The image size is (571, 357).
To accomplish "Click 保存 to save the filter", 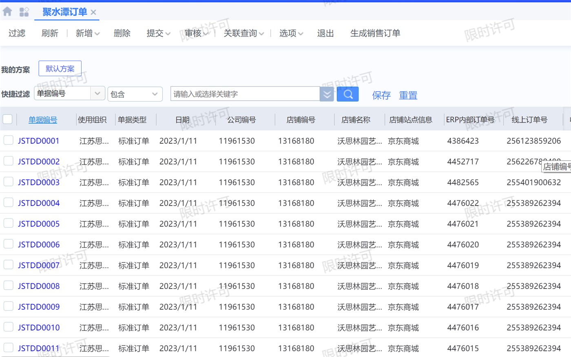I will point(381,95).
